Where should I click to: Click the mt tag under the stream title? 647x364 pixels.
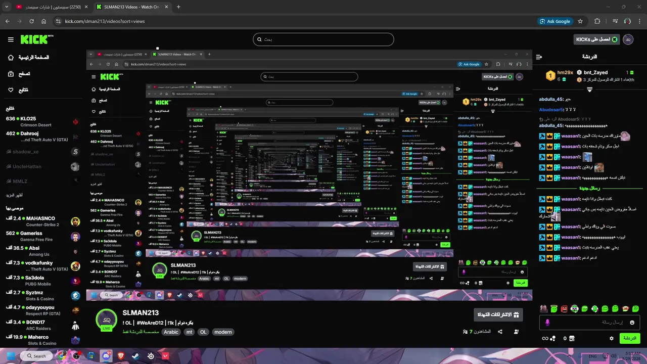pos(189,332)
